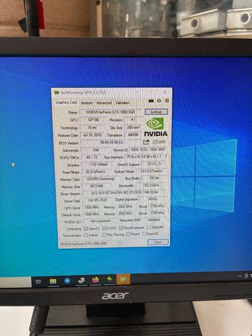Click the Texture Fillrate value 123.0 GTexel/s
The height and width of the screenshot is (336, 252).
(151, 171)
